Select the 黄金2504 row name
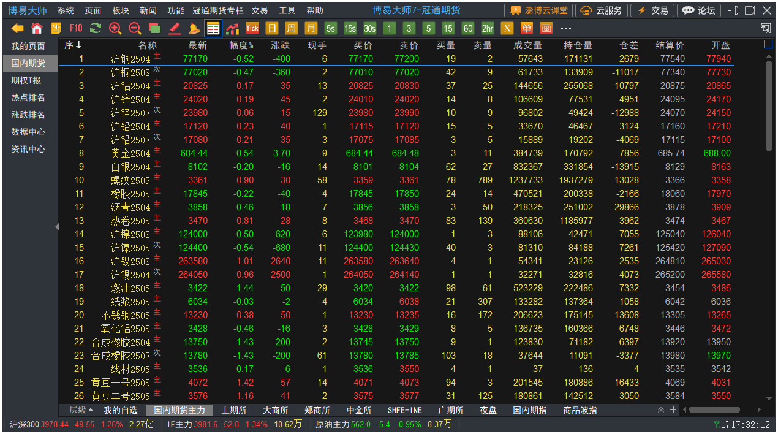This screenshot has height=434, width=778. [130, 153]
